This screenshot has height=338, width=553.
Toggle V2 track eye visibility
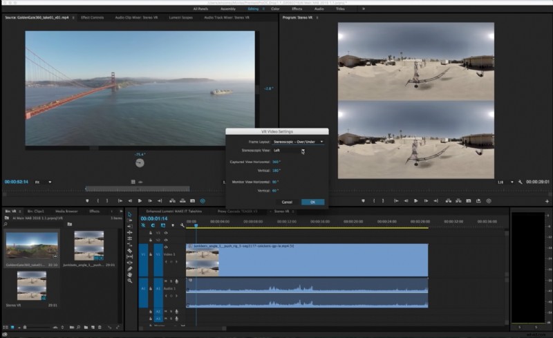(166, 240)
